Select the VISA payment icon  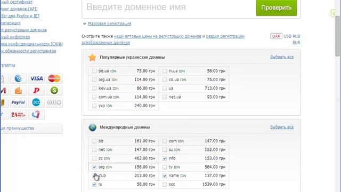(36, 78)
